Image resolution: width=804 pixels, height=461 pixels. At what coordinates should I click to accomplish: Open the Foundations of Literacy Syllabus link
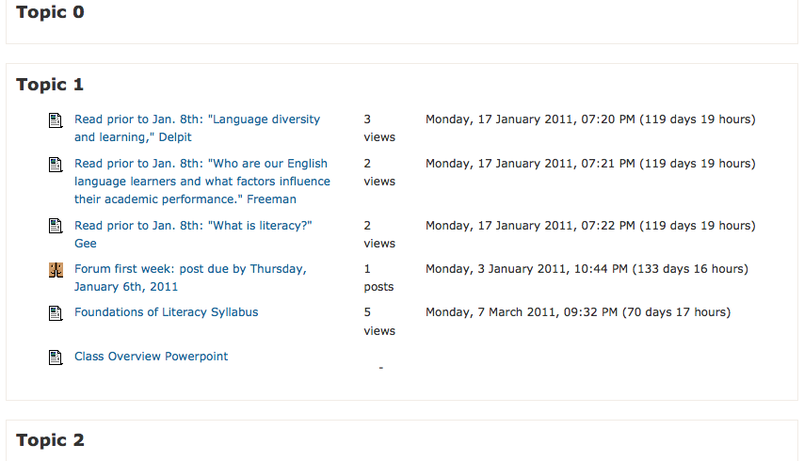coord(166,312)
